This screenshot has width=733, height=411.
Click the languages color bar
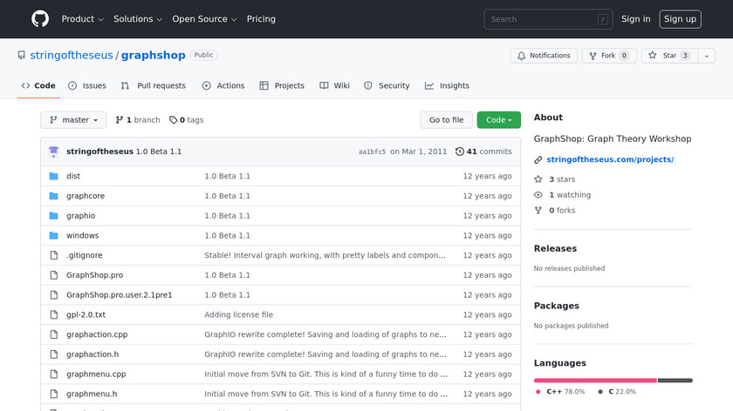[x=613, y=380]
